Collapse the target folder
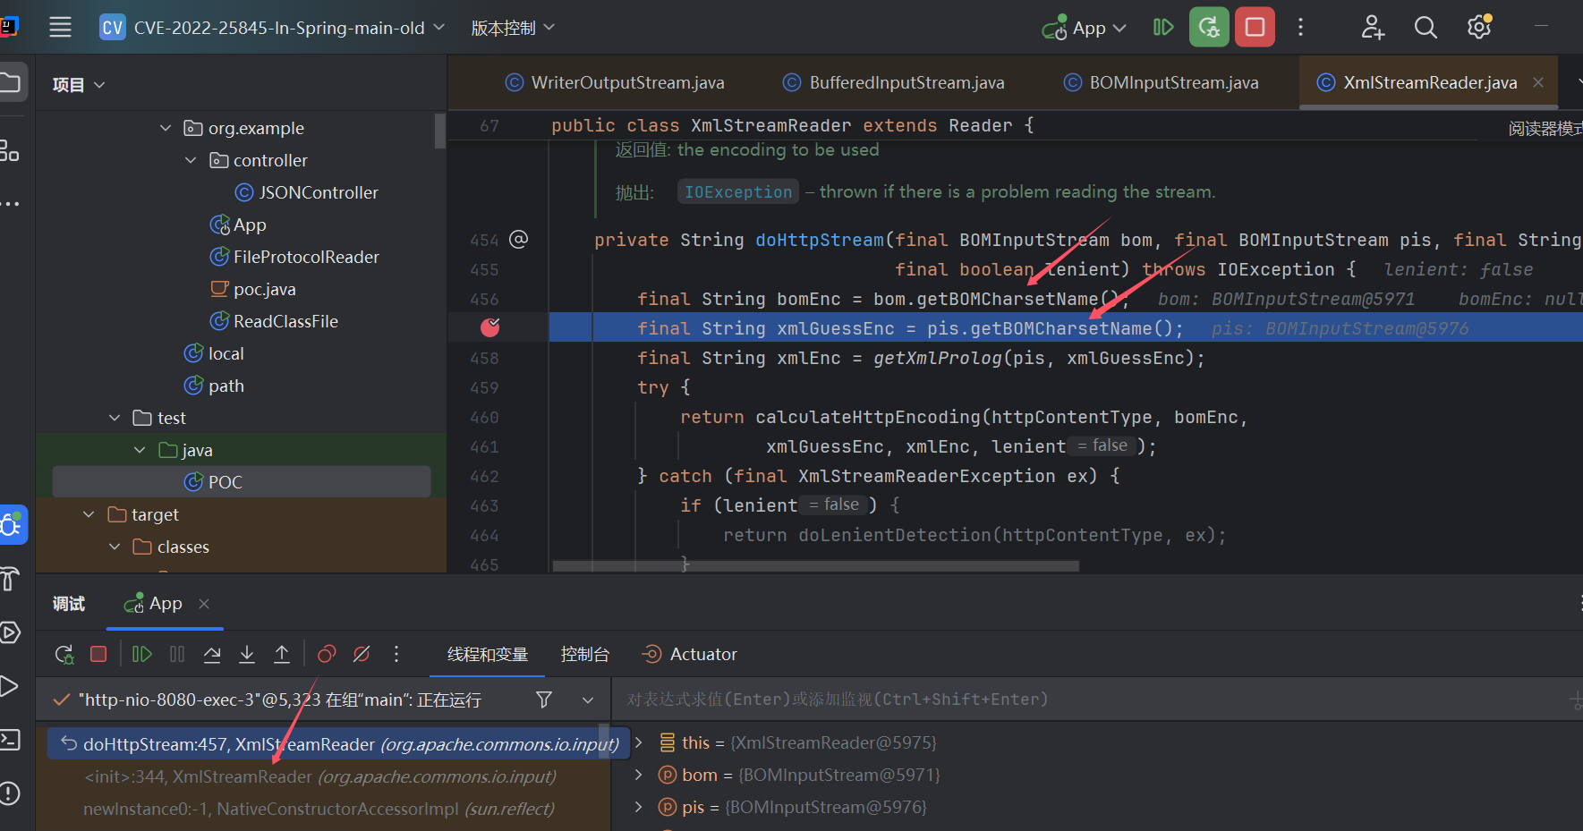Viewport: 1583px width, 831px height. (x=89, y=514)
